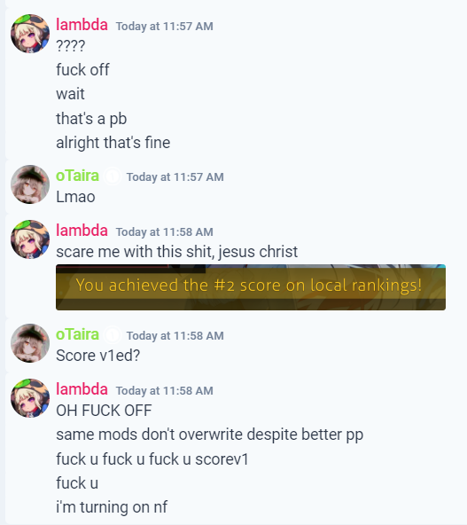Open lambda's avatar beside the 'jesus christ' message
The width and height of the screenshot is (467, 525).
[x=30, y=239]
